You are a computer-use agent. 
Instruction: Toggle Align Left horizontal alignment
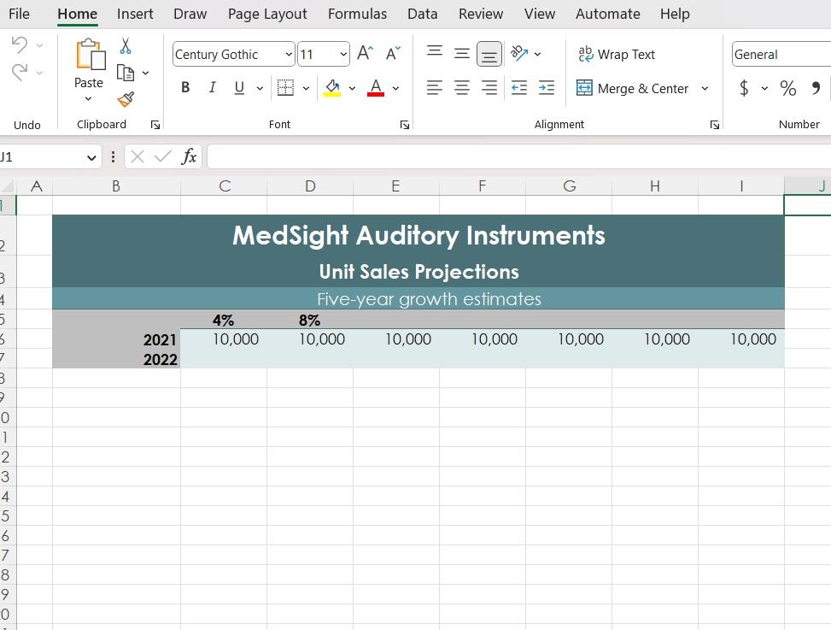[x=435, y=87]
